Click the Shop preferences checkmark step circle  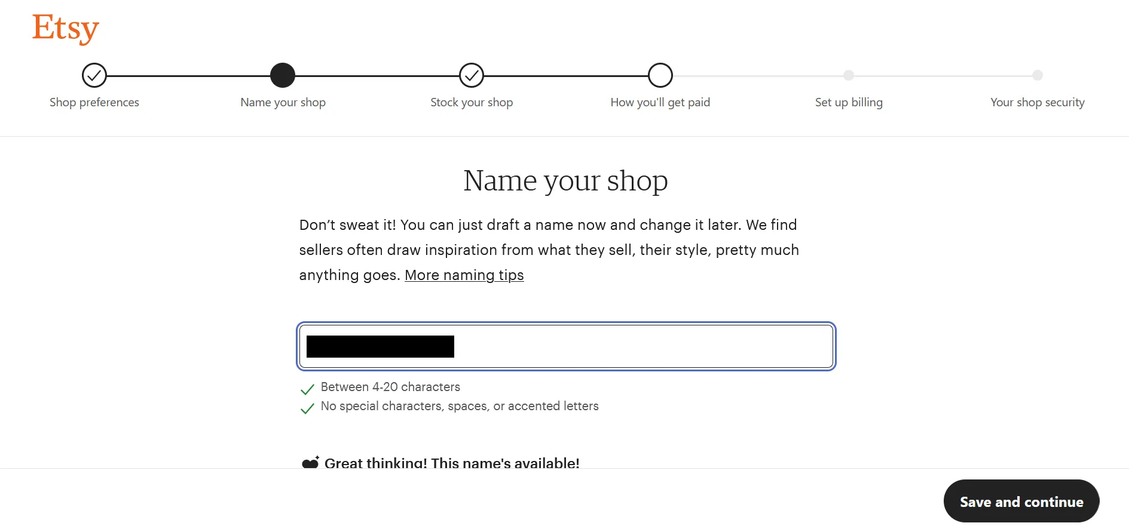pos(94,75)
